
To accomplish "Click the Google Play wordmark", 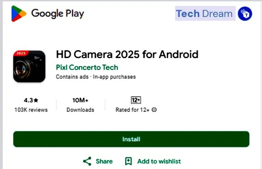I will [x=58, y=14].
